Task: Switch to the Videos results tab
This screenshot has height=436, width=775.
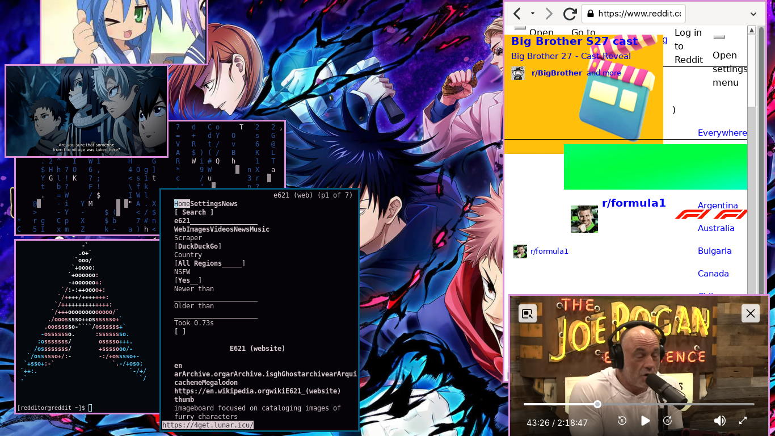Action: (222, 229)
